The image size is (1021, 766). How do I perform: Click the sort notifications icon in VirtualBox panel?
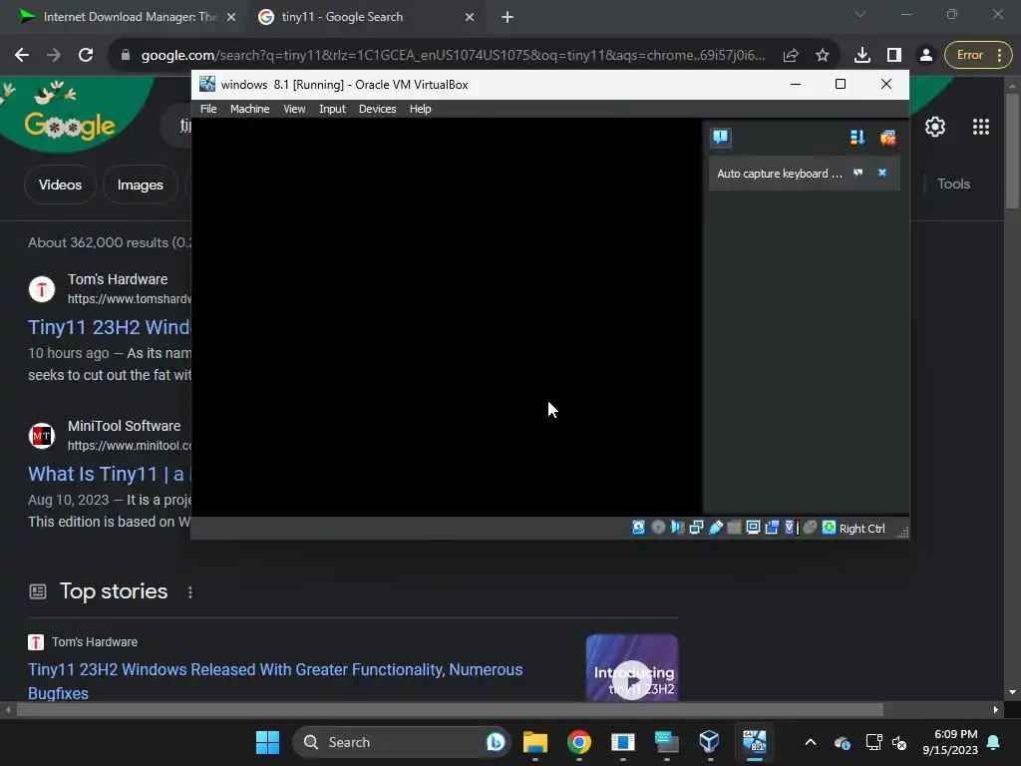(856, 138)
